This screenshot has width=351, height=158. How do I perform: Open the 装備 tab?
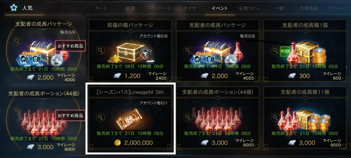pyautogui.click(x=130, y=9)
